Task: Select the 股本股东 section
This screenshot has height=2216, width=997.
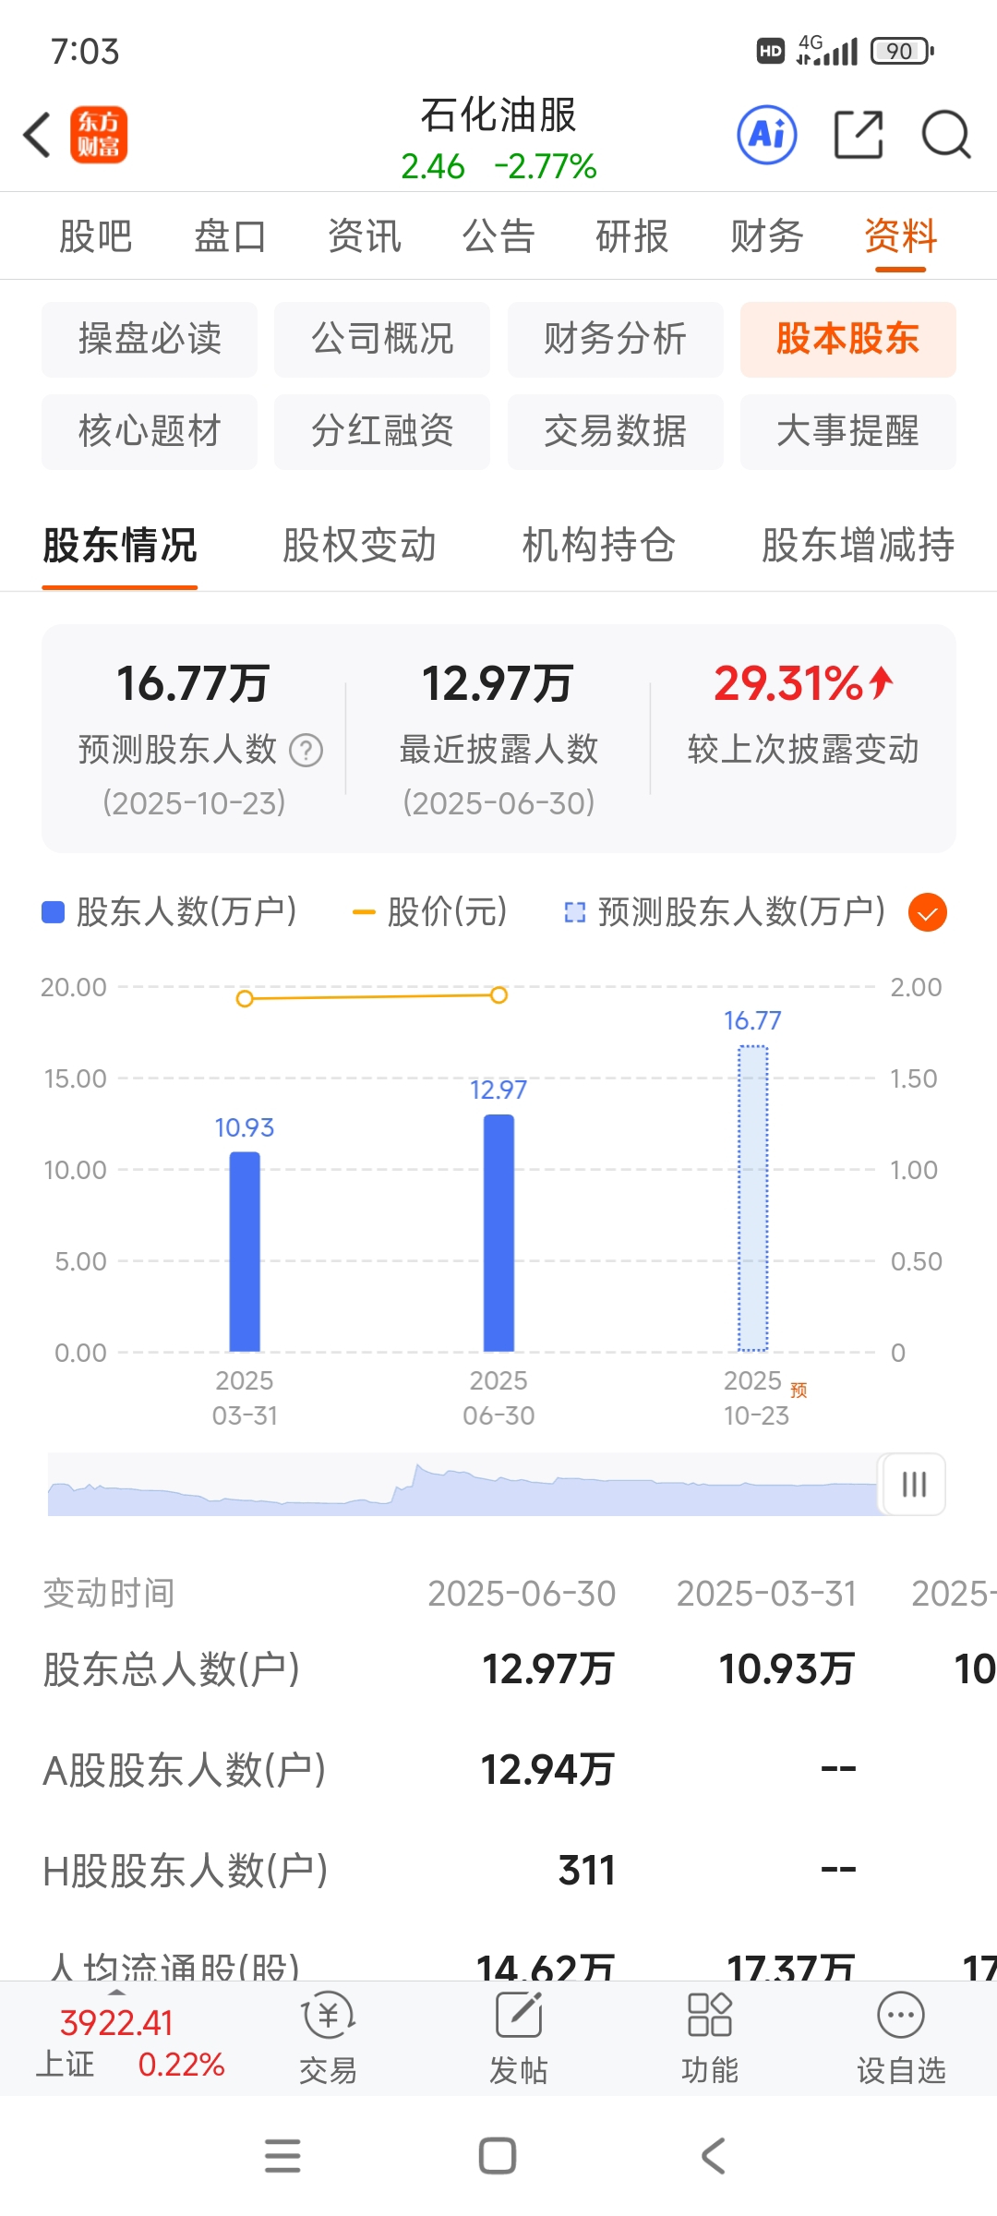Action: 848,340
